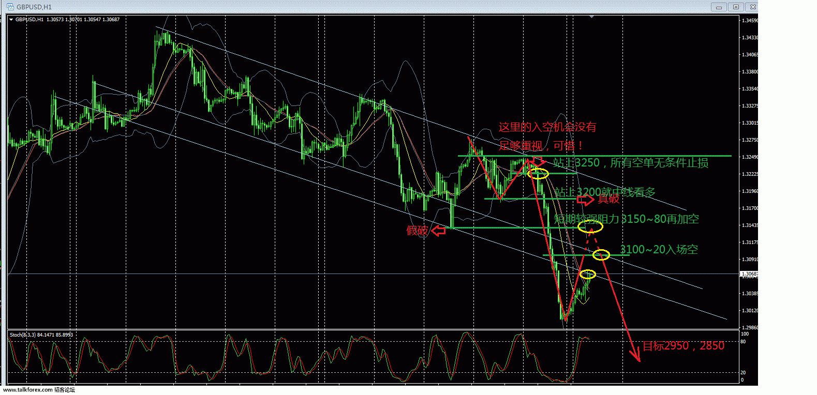Viewport: 817px width, 395px height.
Task: Click price scale value 1.31175
Action: coord(750,242)
